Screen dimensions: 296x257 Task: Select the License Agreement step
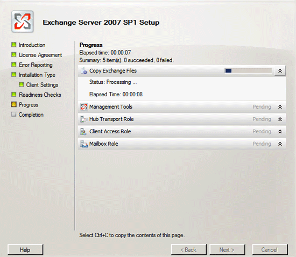pyautogui.click(x=40, y=55)
